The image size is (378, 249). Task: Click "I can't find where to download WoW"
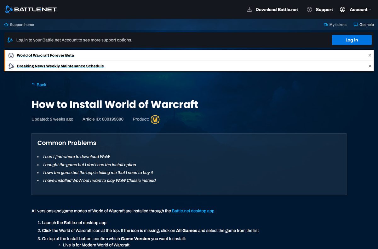[x=77, y=157]
